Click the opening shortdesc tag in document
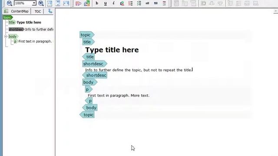The height and width of the screenshot is (156, 278). point(95,64)
